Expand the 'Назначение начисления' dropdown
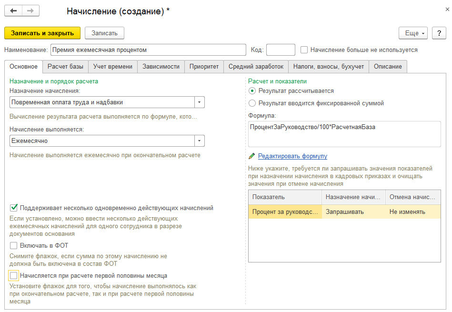Screen dimensions: 452x312 200,102
